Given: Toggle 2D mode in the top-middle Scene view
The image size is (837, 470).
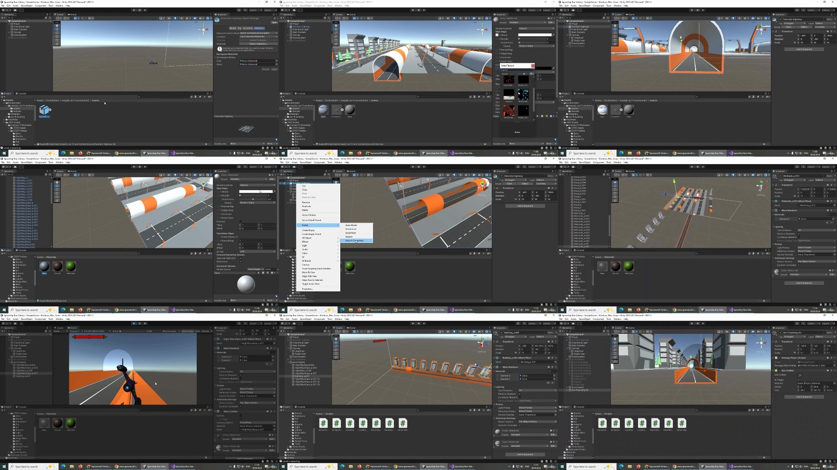Looking at the screenshot, I should 447,18.
